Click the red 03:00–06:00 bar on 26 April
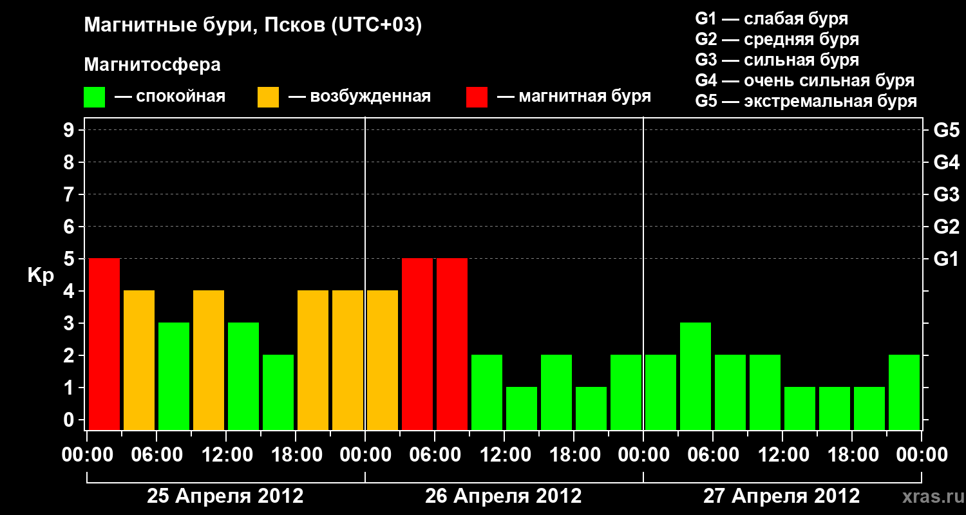966x515 pixels. (x=417, y=344)
